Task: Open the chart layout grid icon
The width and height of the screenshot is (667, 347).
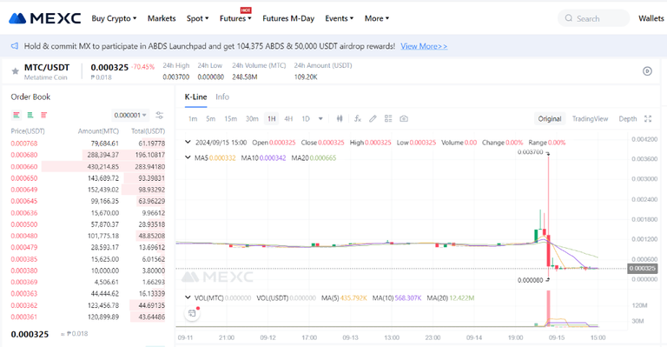Action: coord(388,119)
